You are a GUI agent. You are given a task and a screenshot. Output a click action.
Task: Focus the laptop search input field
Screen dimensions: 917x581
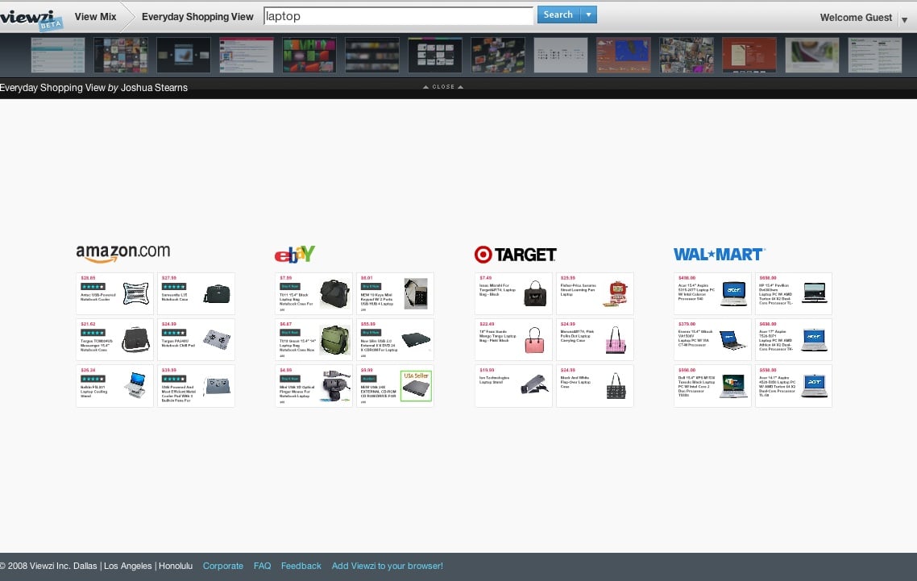398,16
